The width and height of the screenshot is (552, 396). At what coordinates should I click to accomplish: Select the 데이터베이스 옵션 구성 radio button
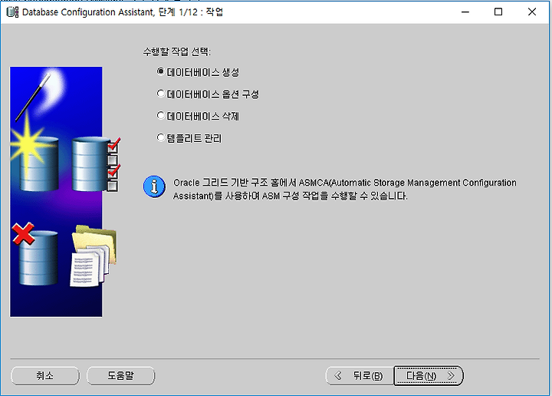[161, 94]
